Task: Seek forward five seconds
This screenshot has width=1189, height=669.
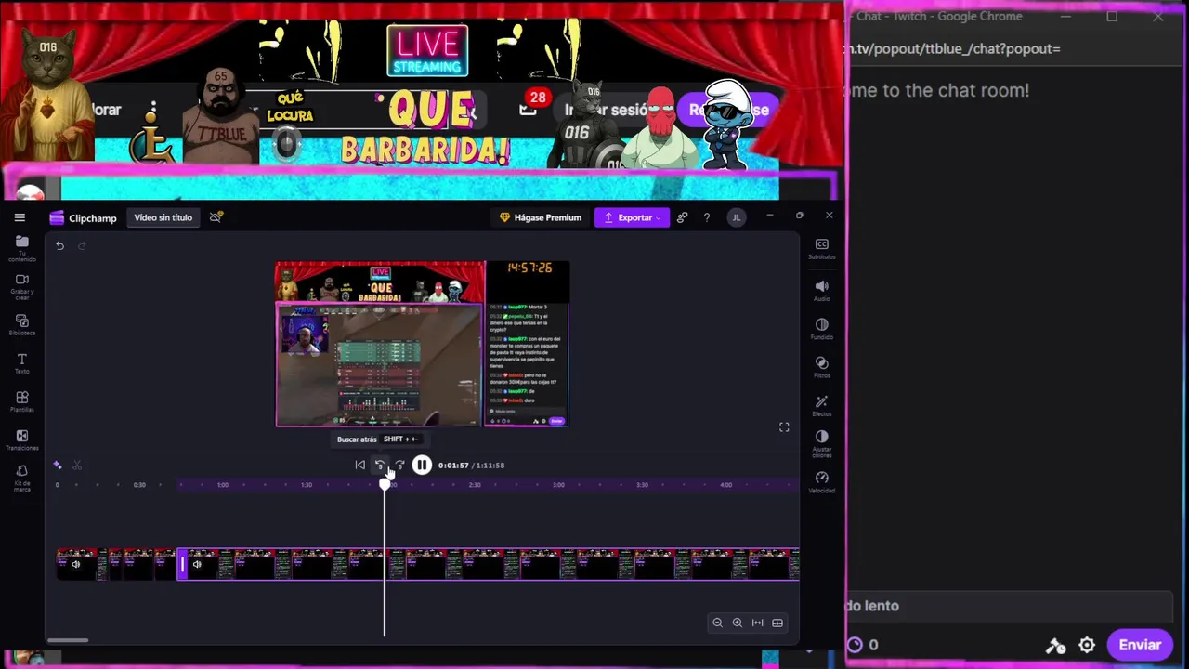Action: point(400,465)
